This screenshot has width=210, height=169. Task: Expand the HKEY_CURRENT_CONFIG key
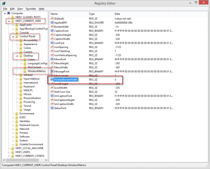click(x=9, y=156)
